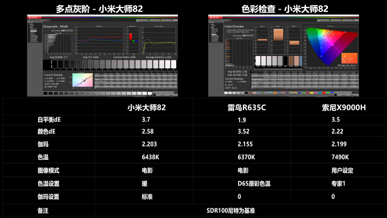Viewport: 387px width, 218px height.
Task: Click white balance dE value '3.5'
Action: (335, 119)
